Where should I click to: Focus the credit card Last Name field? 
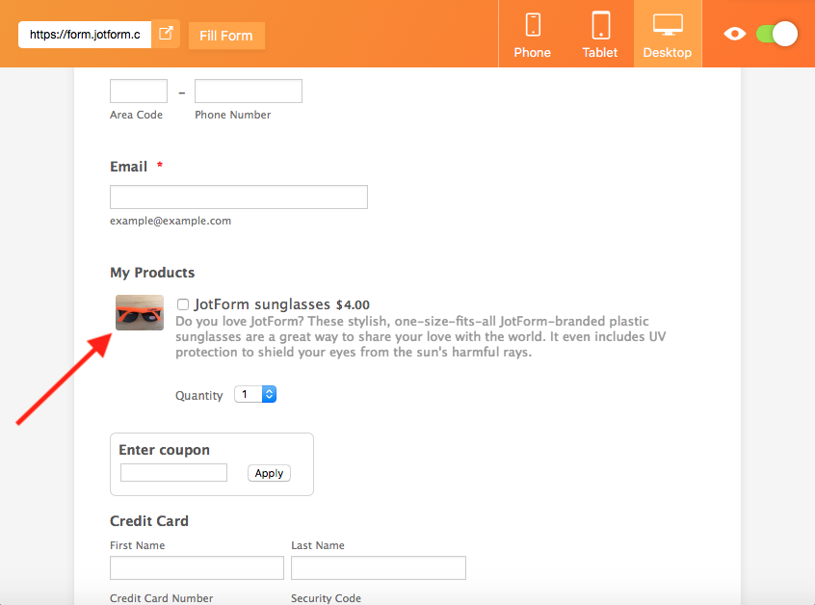(379, 568)
